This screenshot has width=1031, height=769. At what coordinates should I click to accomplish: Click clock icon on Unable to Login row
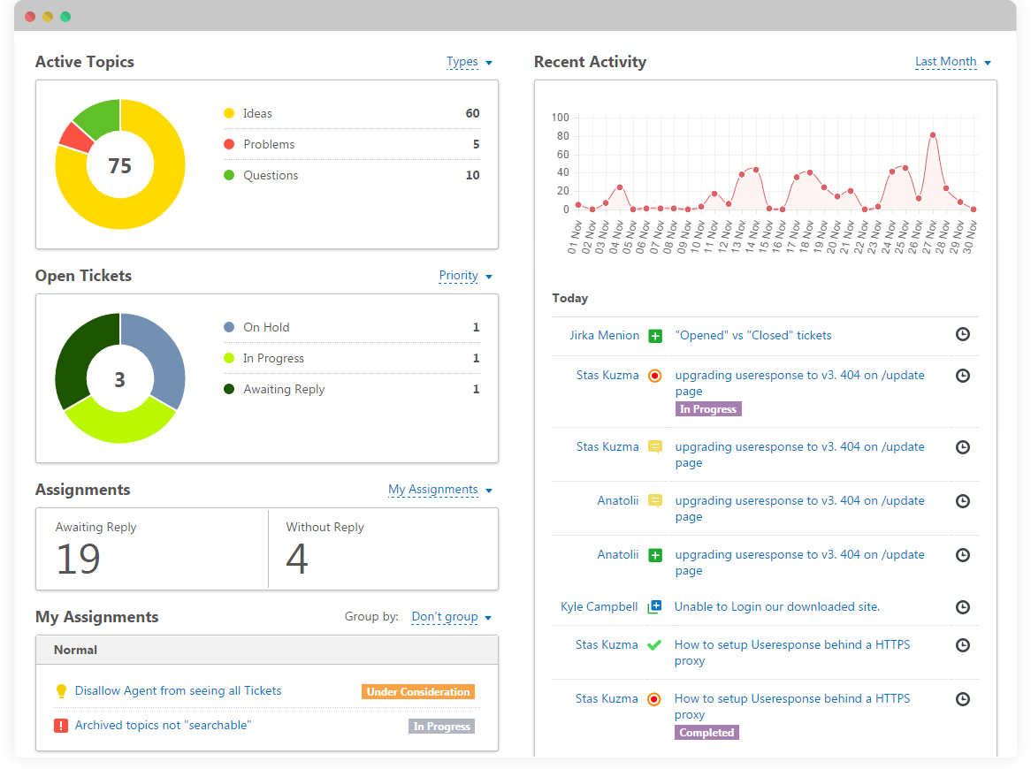point(963,607)
